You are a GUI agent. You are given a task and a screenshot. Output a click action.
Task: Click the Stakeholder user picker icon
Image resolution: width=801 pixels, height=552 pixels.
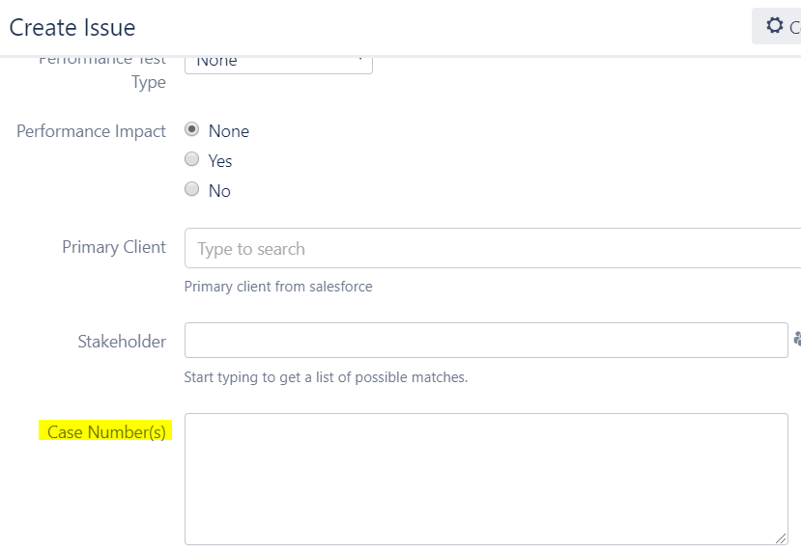tap(797, 339)
